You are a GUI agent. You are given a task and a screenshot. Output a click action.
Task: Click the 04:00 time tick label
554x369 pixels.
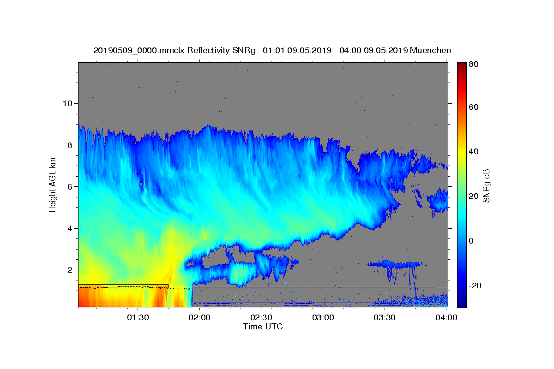pyautogui.click(x=446, y=317)
